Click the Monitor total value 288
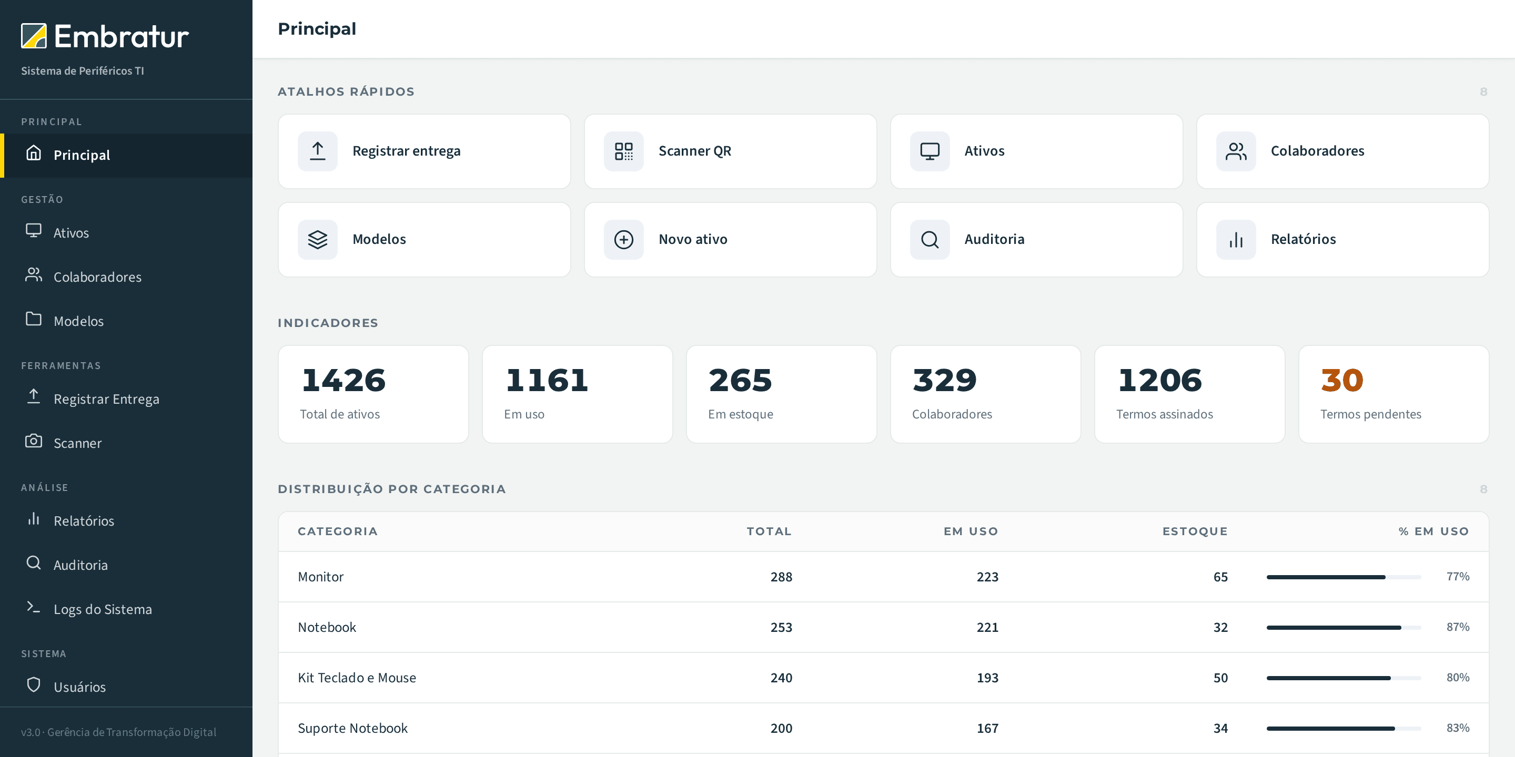1515x757 pixels. click(x=781, y=577)
